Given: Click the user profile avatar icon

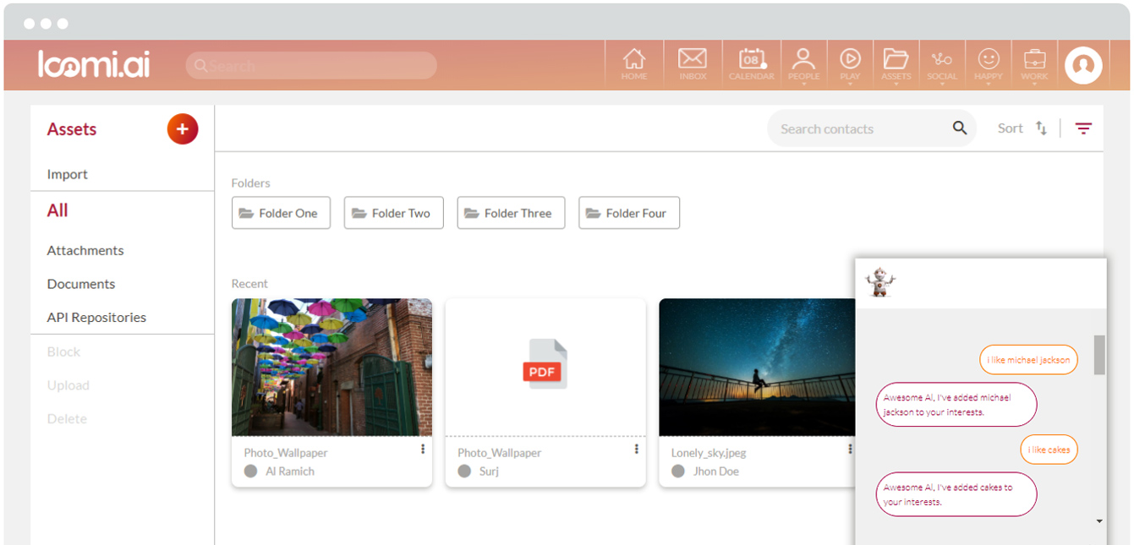Looking at the screenshot, I should point(1082,64).
